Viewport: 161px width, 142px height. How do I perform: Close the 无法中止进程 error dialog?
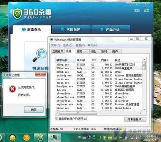click(x=41, y=74)
